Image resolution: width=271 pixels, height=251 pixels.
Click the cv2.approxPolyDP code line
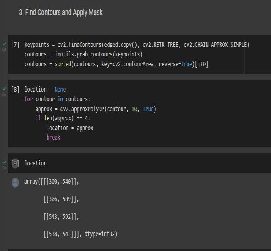click(95, 109)
